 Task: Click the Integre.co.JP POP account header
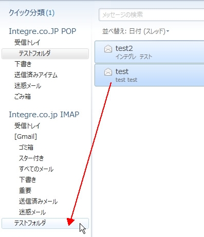(x=42, y=31)
